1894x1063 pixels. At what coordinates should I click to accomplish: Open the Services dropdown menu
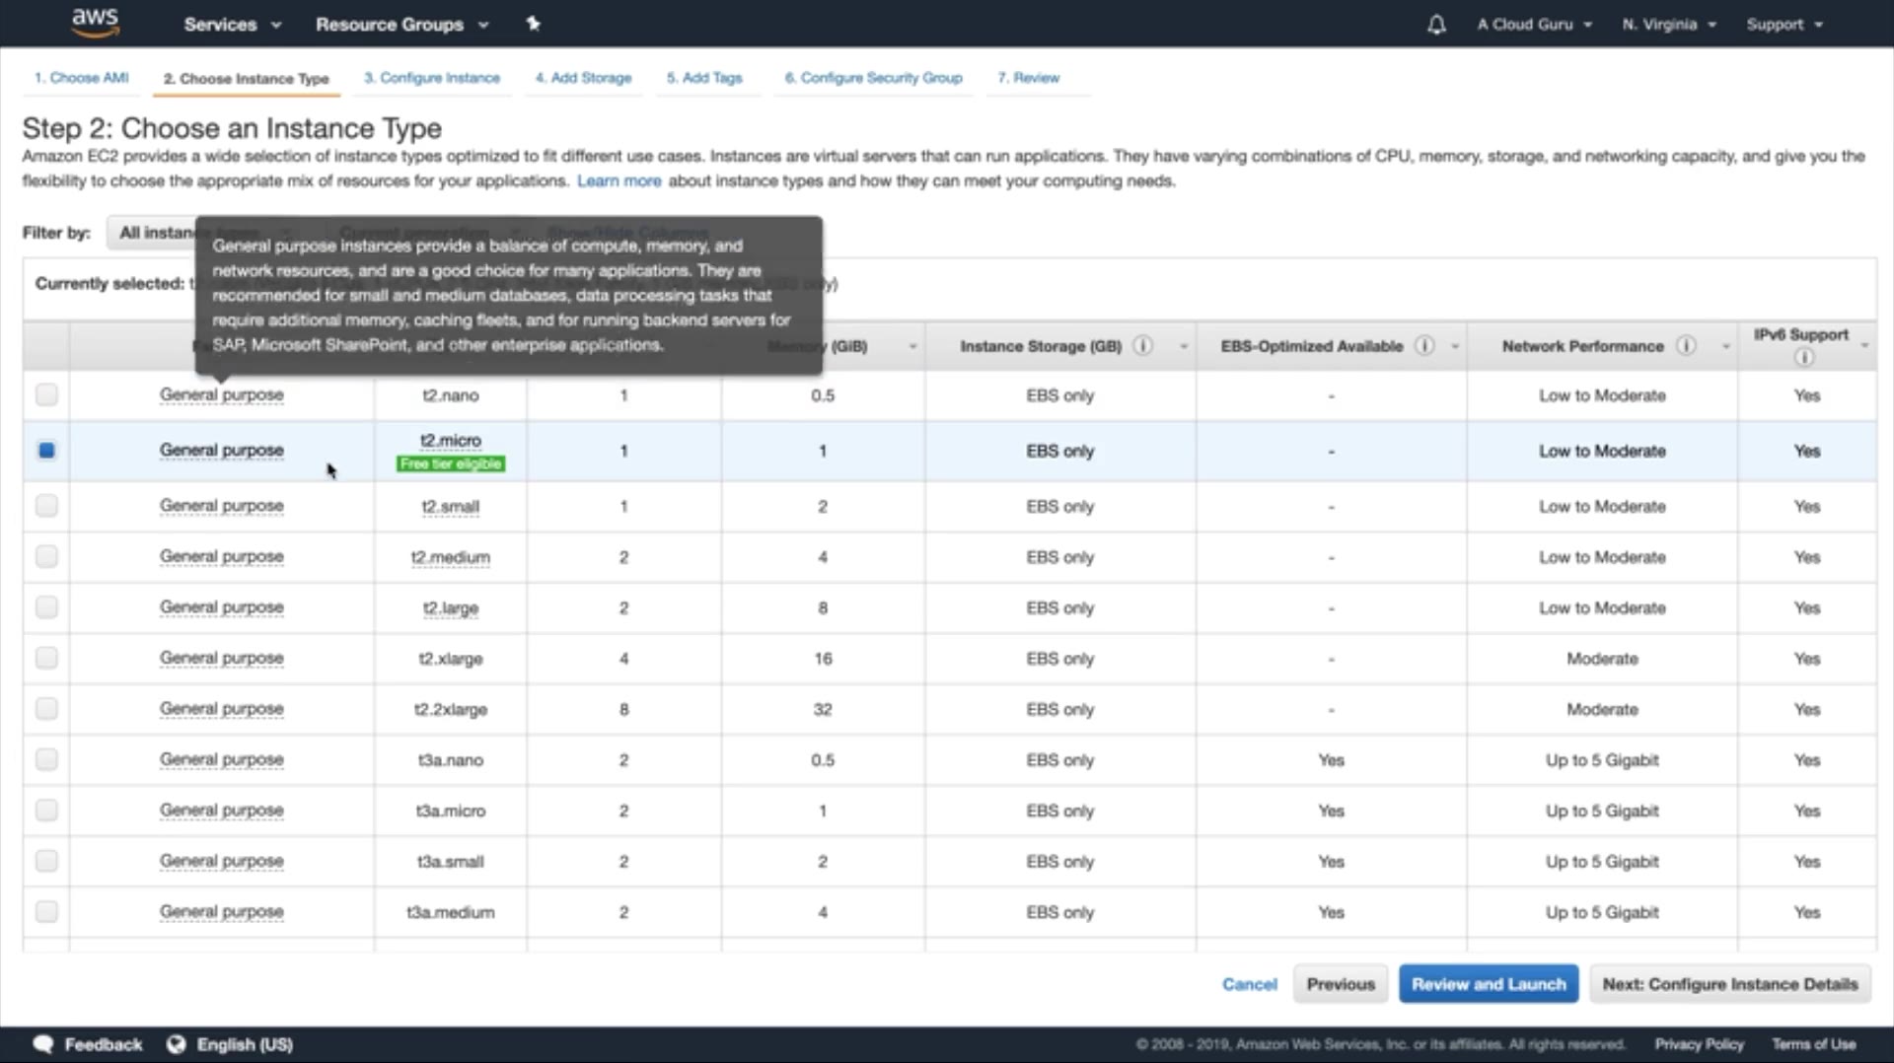(232, 25)
